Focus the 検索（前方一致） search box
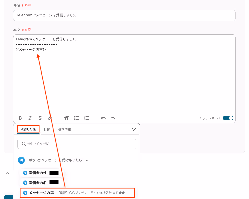The width and height of the screenshot is (249, 199). point(77,144)
